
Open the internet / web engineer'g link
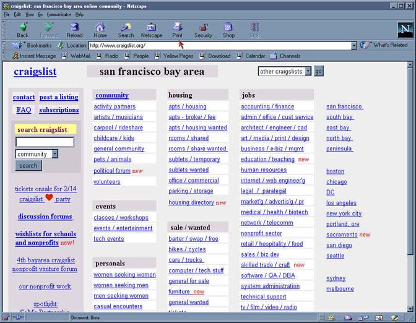click(273, 181)
